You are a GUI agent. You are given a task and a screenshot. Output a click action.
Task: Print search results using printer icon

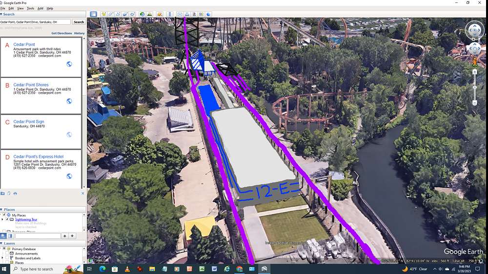[15, 194]
